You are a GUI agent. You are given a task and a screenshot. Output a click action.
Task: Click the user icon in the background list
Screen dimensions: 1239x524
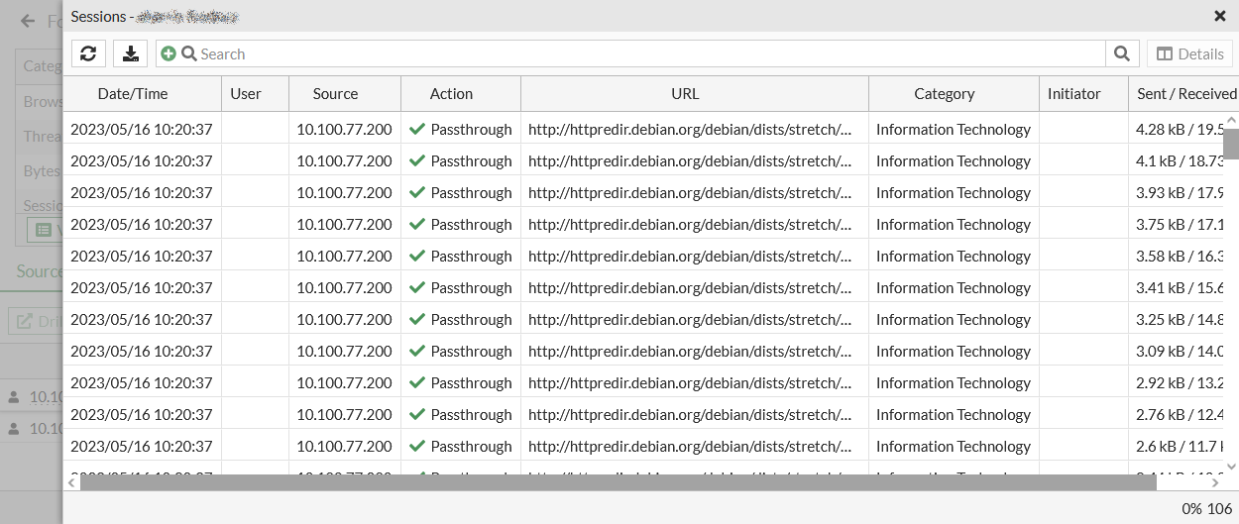[14, 397]
